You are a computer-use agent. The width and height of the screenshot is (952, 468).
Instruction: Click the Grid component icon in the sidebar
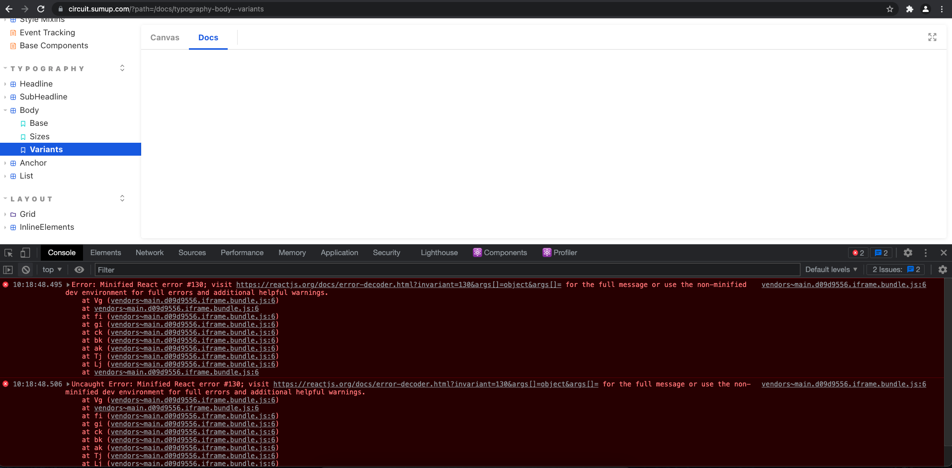click(x=12, y=214)
